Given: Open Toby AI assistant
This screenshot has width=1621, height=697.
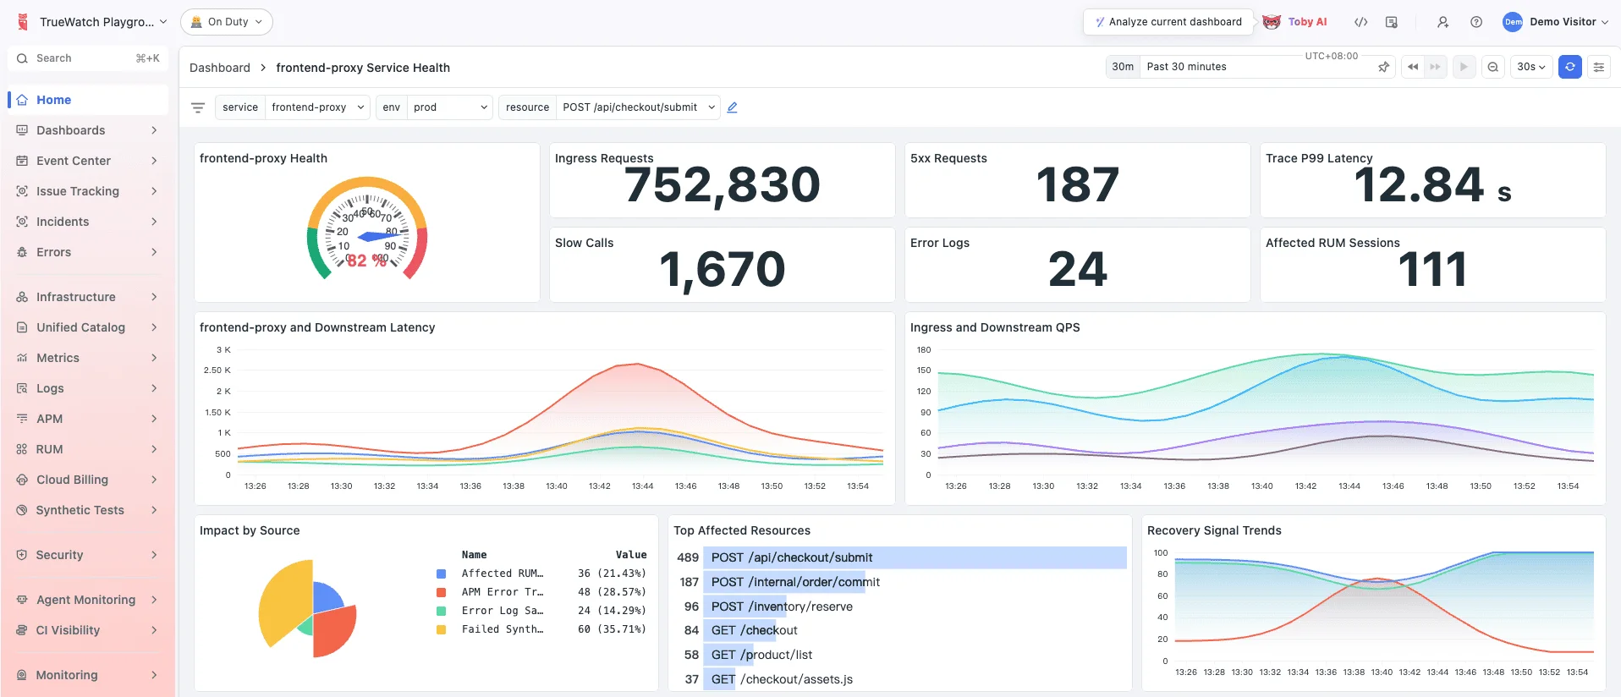Looking at the screenshot, I should click(1295, 22).
